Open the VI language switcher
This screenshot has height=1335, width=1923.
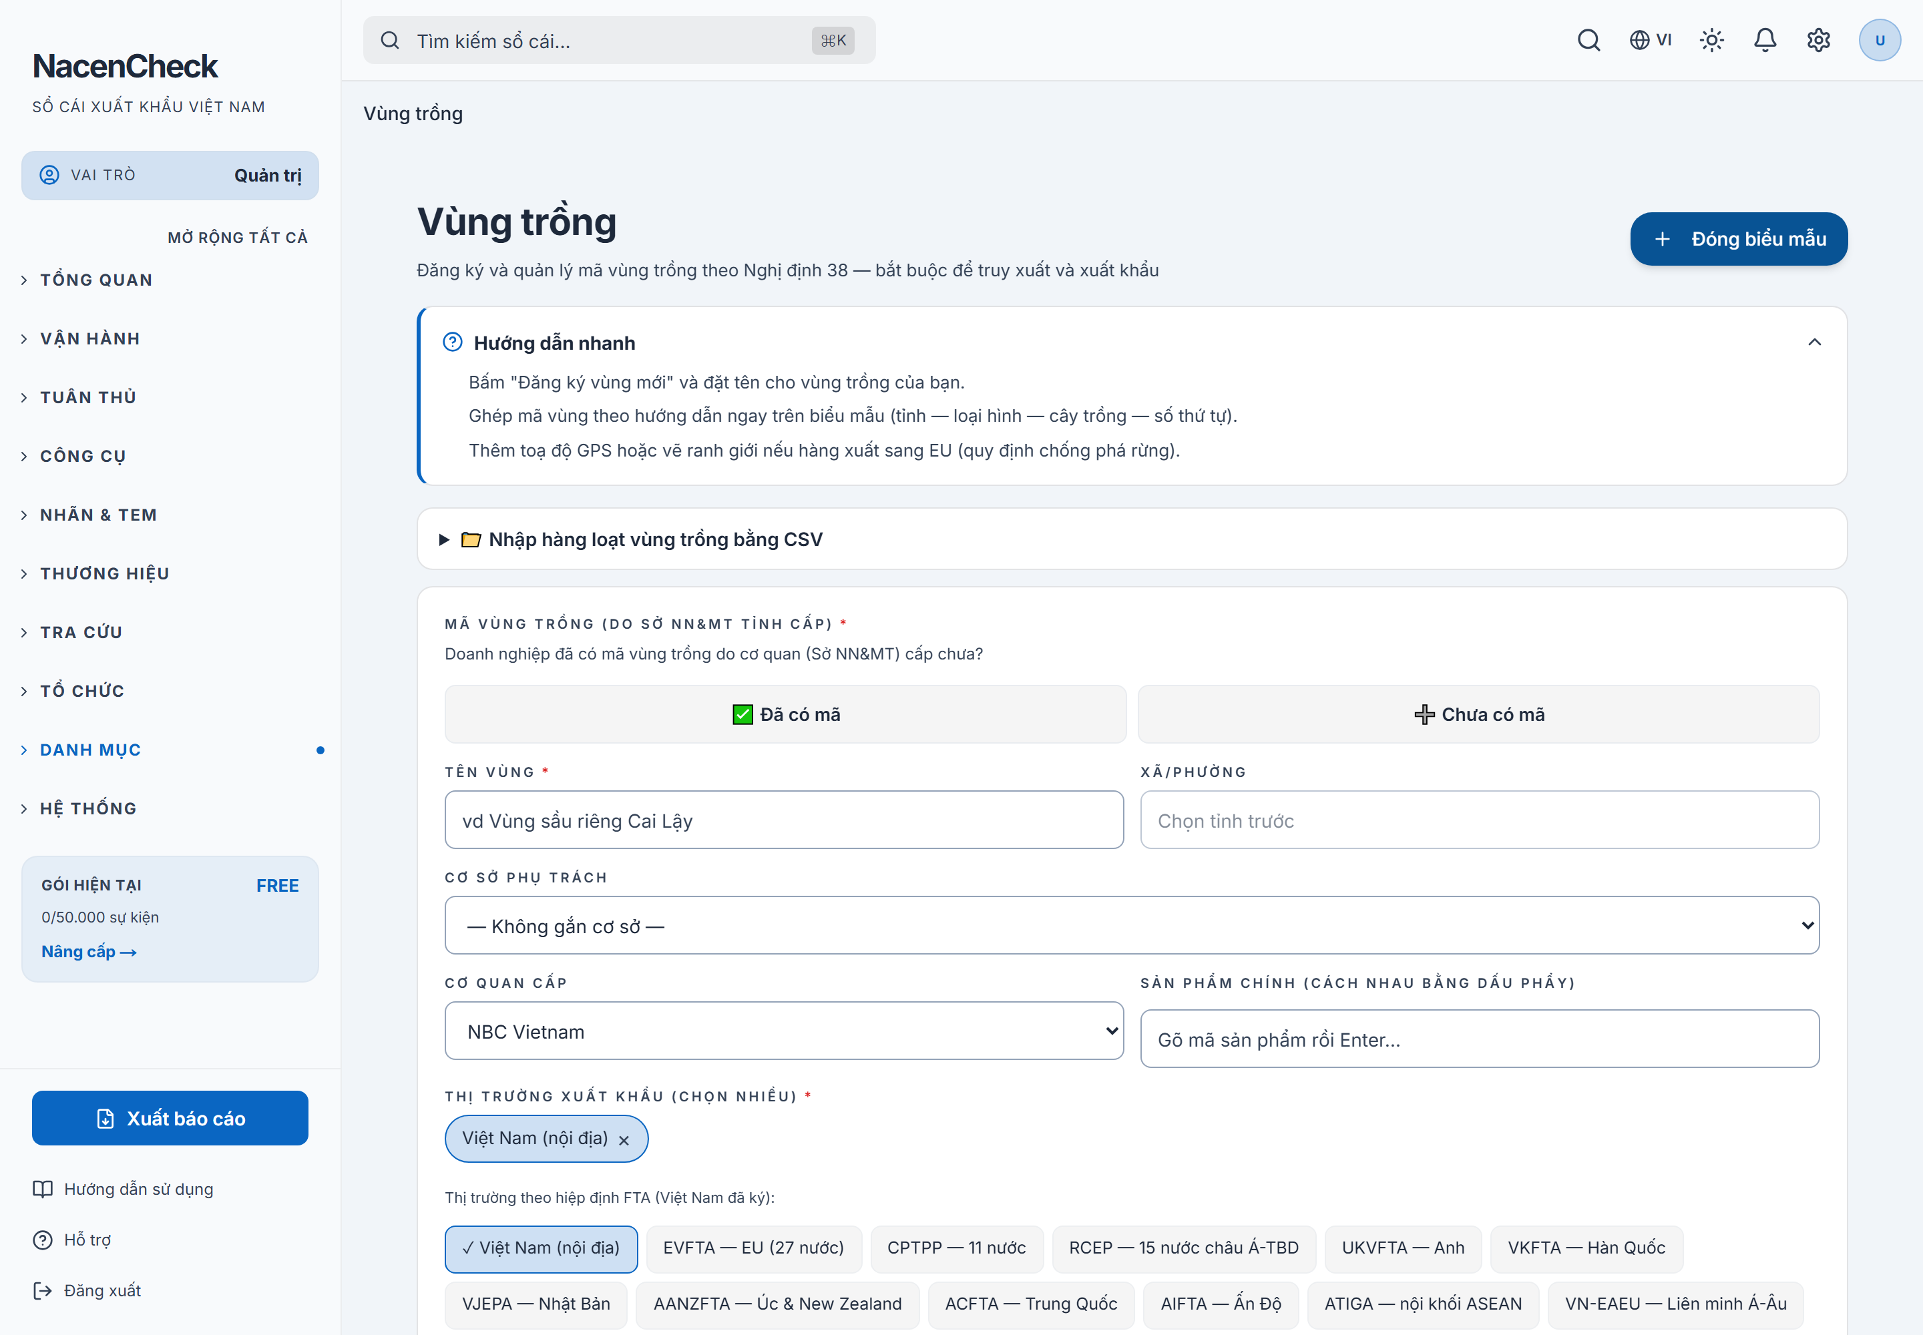pyautogui.click(x=1650, y=40)
